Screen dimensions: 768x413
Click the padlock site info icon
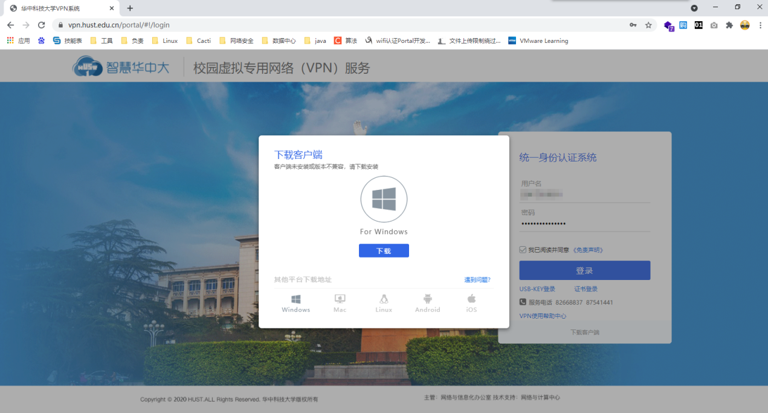pos(61,25)
